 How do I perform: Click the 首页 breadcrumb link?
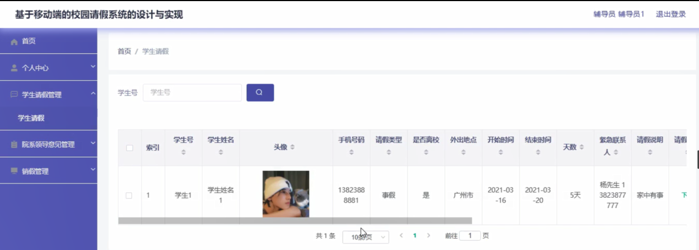(x=124, y=51)
